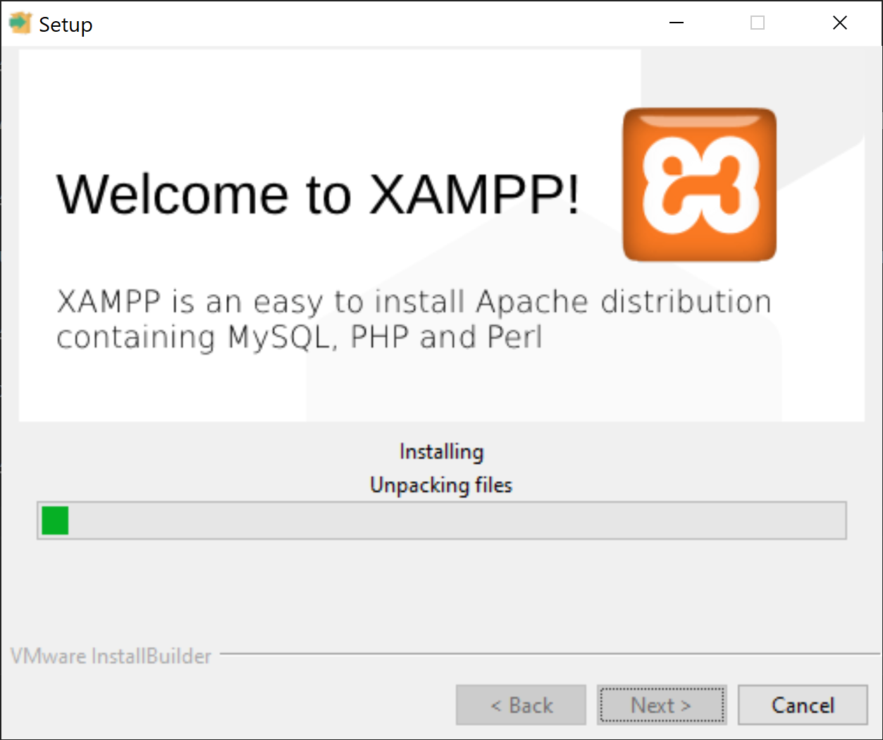The width and height of the screenshot is (883, 740).
Task: Click the orange XAMPP logo
Action: (699, 185)
